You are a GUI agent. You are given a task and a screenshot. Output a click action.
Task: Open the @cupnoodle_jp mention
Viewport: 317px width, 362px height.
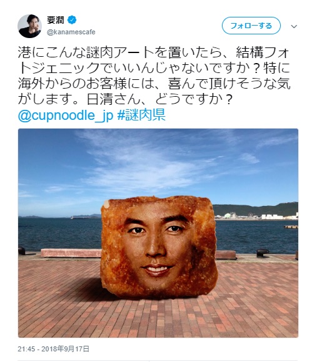pyautogui.click(x=66, y=115)
